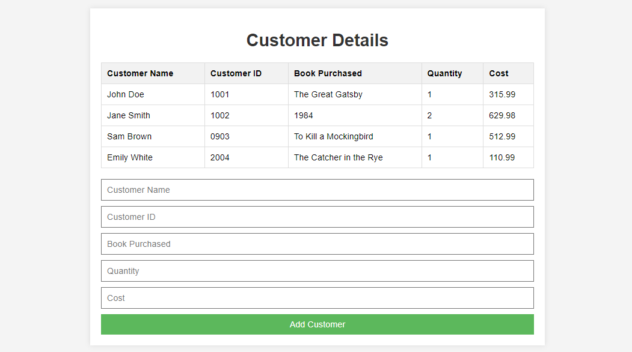Screen dimensions: 632x352
Task: Focus the Customer Name input field
Action: (x=317, y=190)
